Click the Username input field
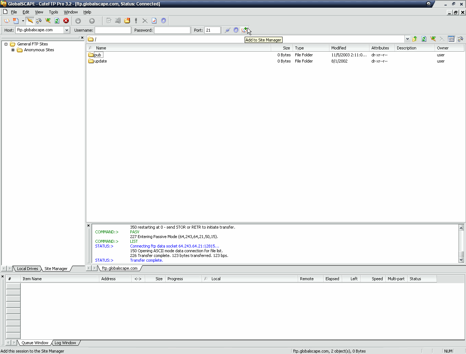This screenshot has height=354, width=466. (x=113, y=30)
